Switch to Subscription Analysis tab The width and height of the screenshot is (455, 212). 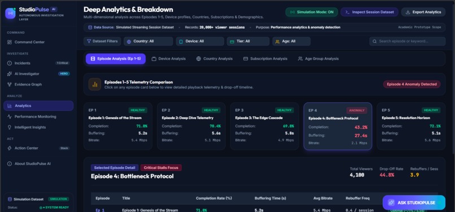pos(265,58)
